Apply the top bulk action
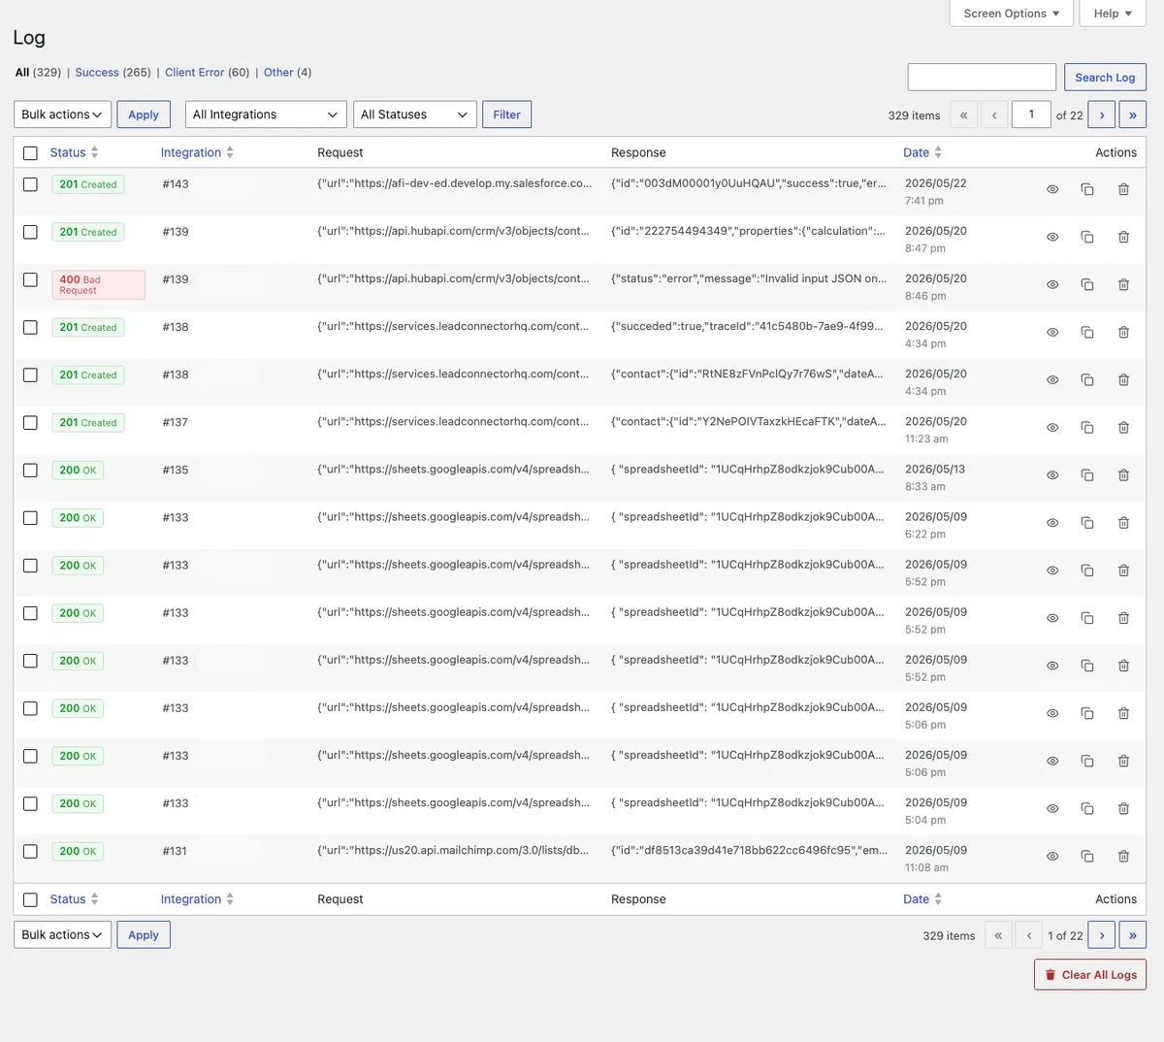The image size is (1164, 1042). pos(144,114)
